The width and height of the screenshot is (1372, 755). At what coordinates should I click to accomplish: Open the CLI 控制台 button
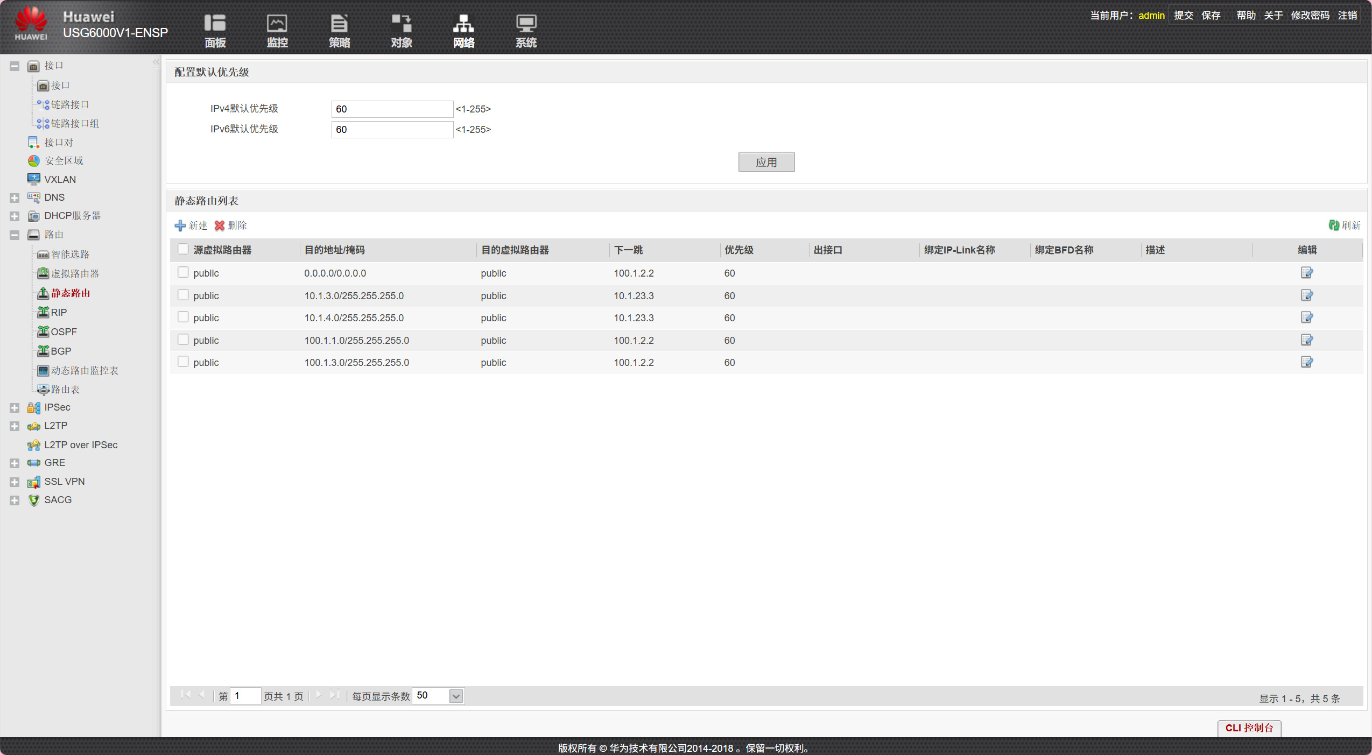[1249, 728]
